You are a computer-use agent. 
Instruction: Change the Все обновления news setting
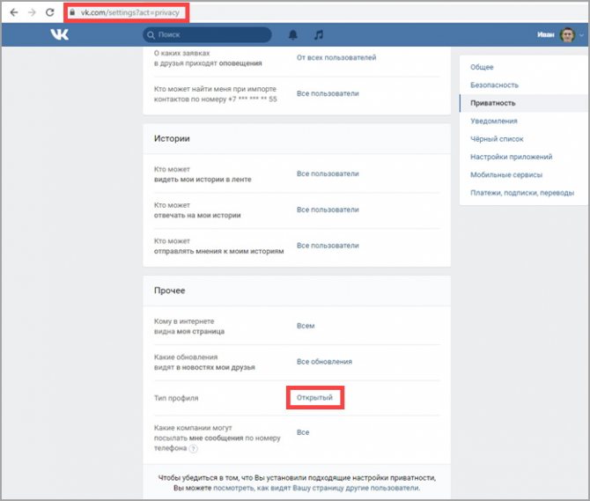[x=324, y=362]
